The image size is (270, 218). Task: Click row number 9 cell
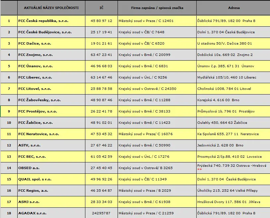click(9, 111)
